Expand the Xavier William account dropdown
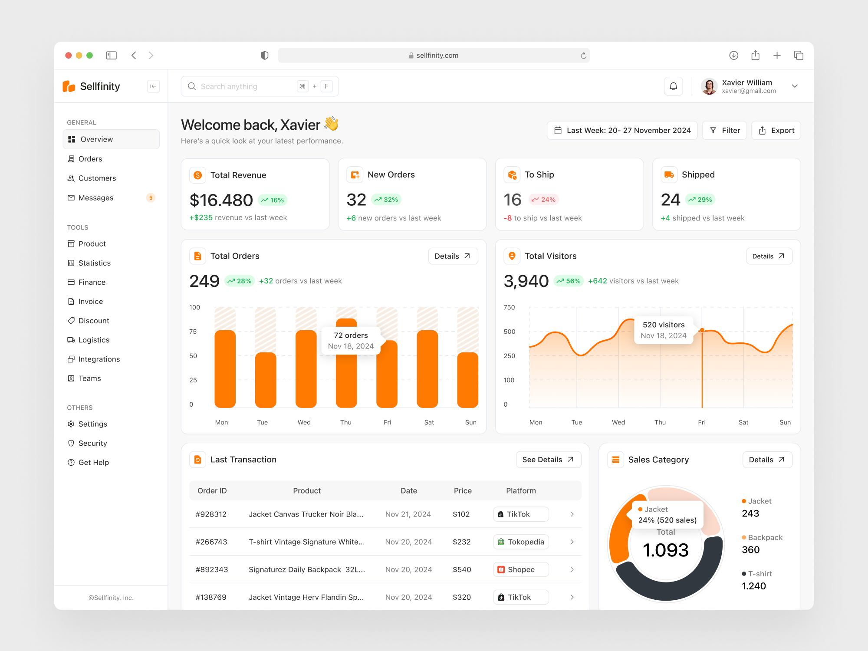 point(795,86)
